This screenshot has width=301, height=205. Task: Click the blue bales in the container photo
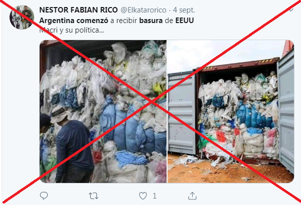[x=254, y=115]
